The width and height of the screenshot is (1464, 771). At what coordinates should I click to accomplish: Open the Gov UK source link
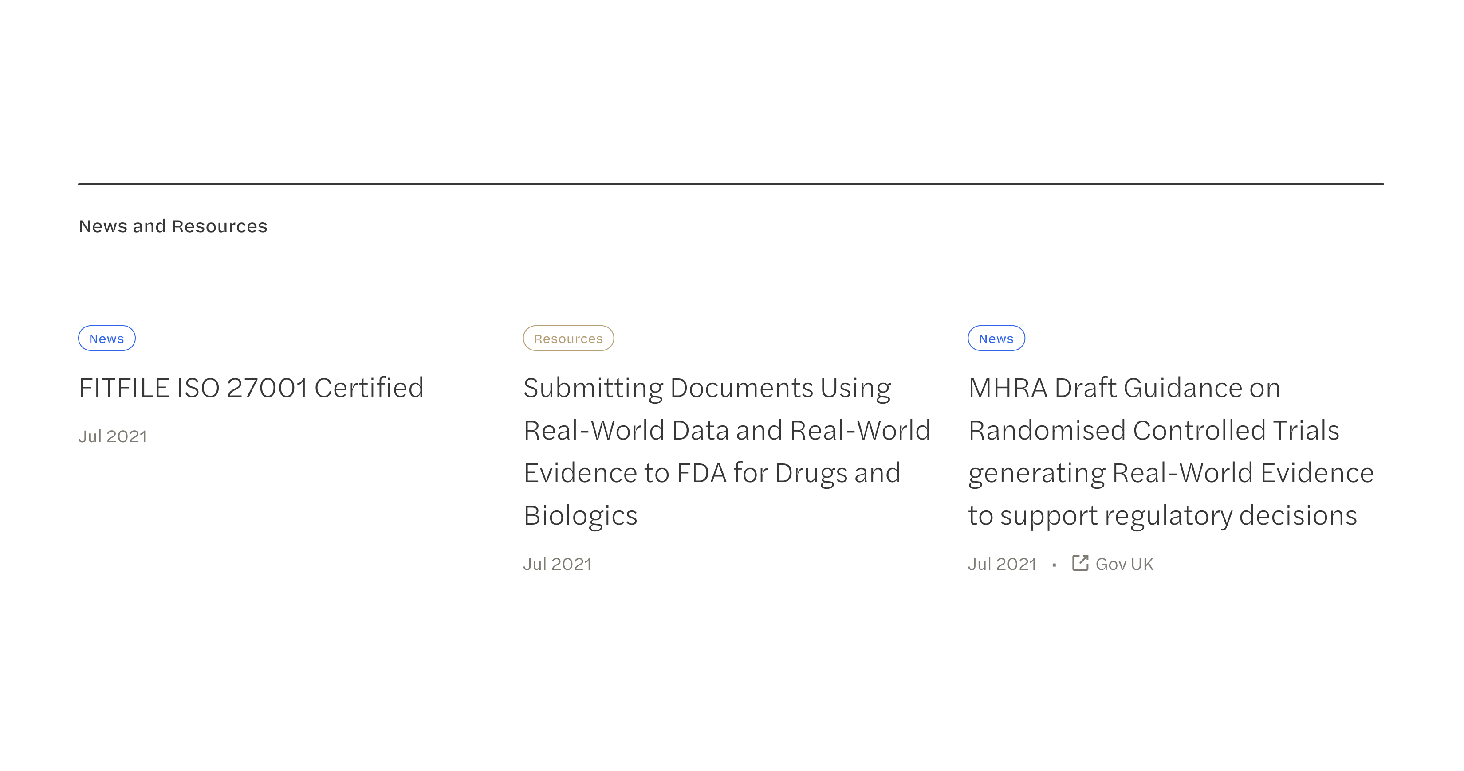pyautogui.click(x=1124, y=564)
